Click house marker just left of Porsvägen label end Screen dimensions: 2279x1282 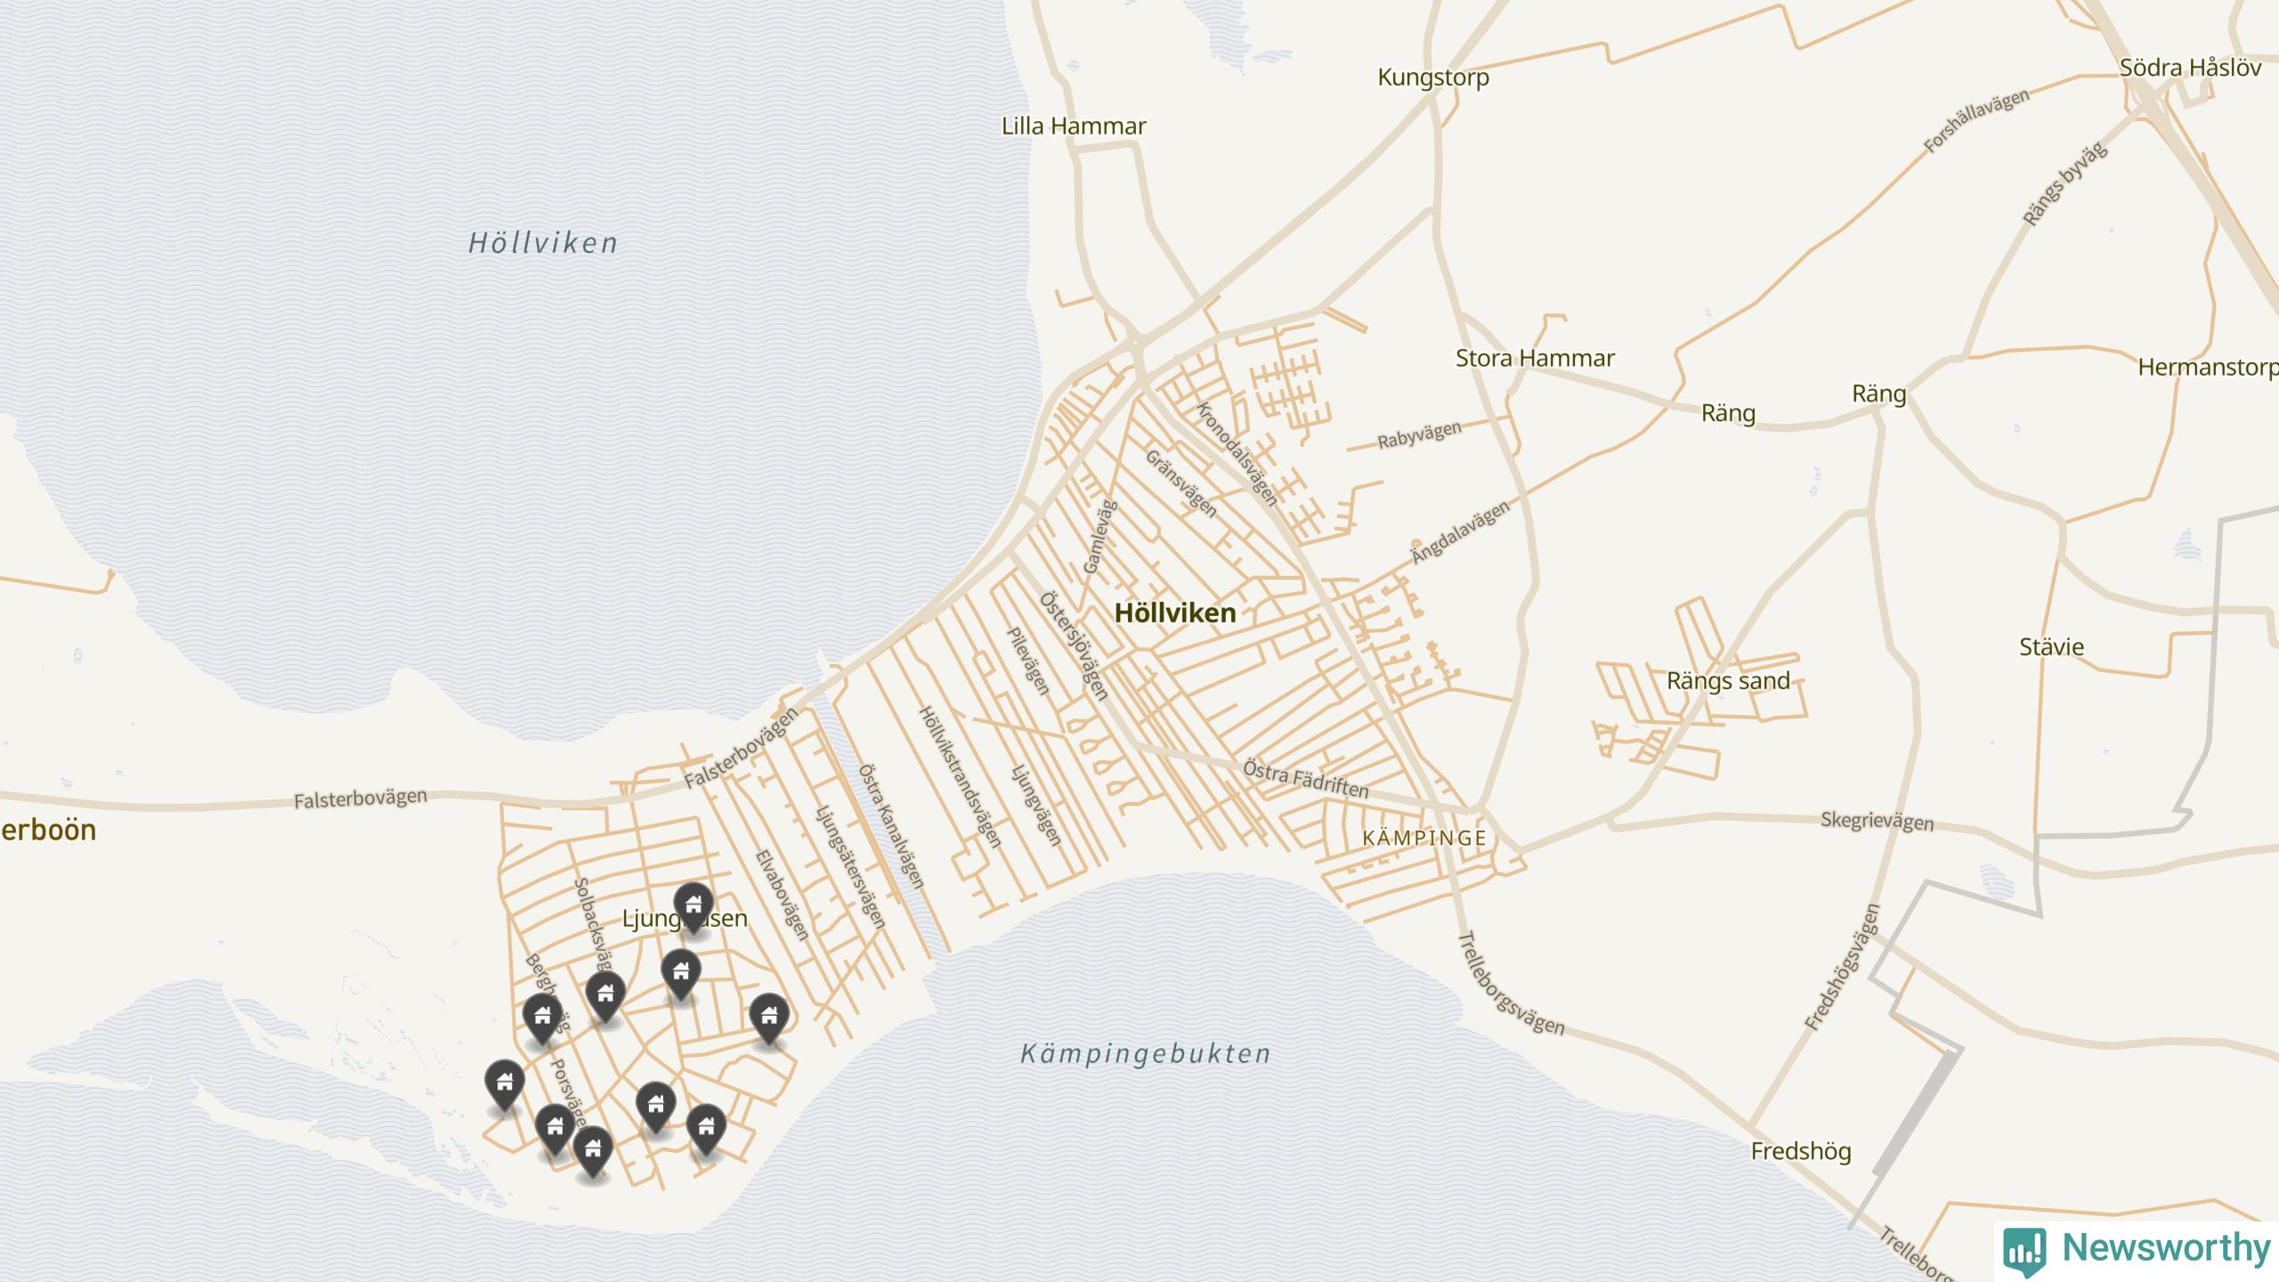coord(555,1127)
